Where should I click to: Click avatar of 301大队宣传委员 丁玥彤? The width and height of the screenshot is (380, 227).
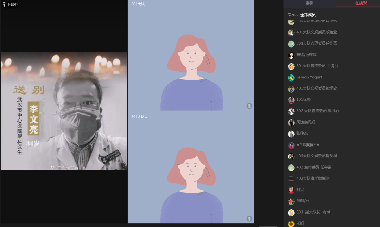coord(291,66)
